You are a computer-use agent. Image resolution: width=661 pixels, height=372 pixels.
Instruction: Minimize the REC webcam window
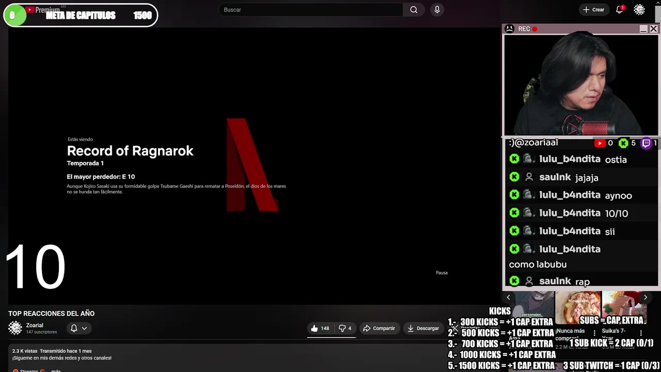(x=643, y=29)
